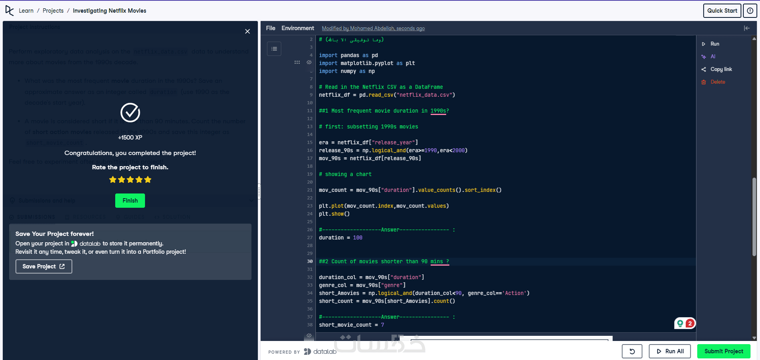The width and height of the screenshot is (760, 360).
Task: Click the panel divider resize handle
Action: point(259,191)
